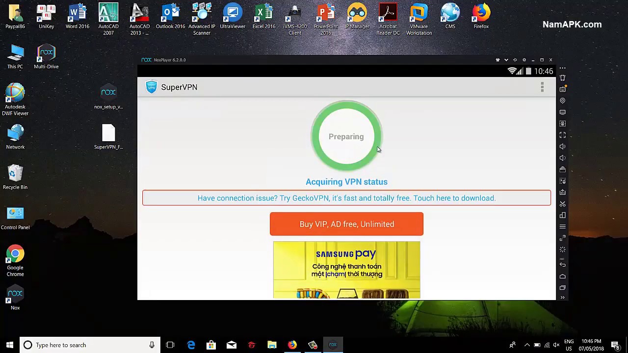
Task: Expand the NoxPlayer title bar dropdown arrow
Action: (x=506, y=60)
